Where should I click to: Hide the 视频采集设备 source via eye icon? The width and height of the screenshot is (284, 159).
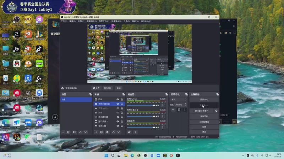point(118,104)
